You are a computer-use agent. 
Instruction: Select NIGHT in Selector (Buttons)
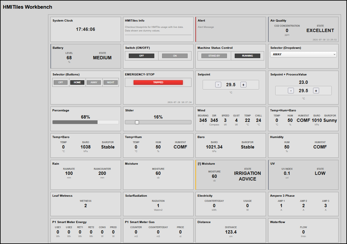[110, 82]
